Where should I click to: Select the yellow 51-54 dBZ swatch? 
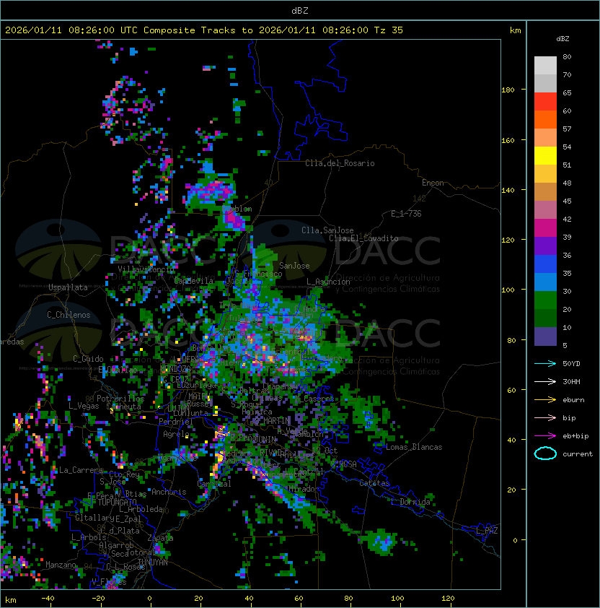tap(545, 155)
